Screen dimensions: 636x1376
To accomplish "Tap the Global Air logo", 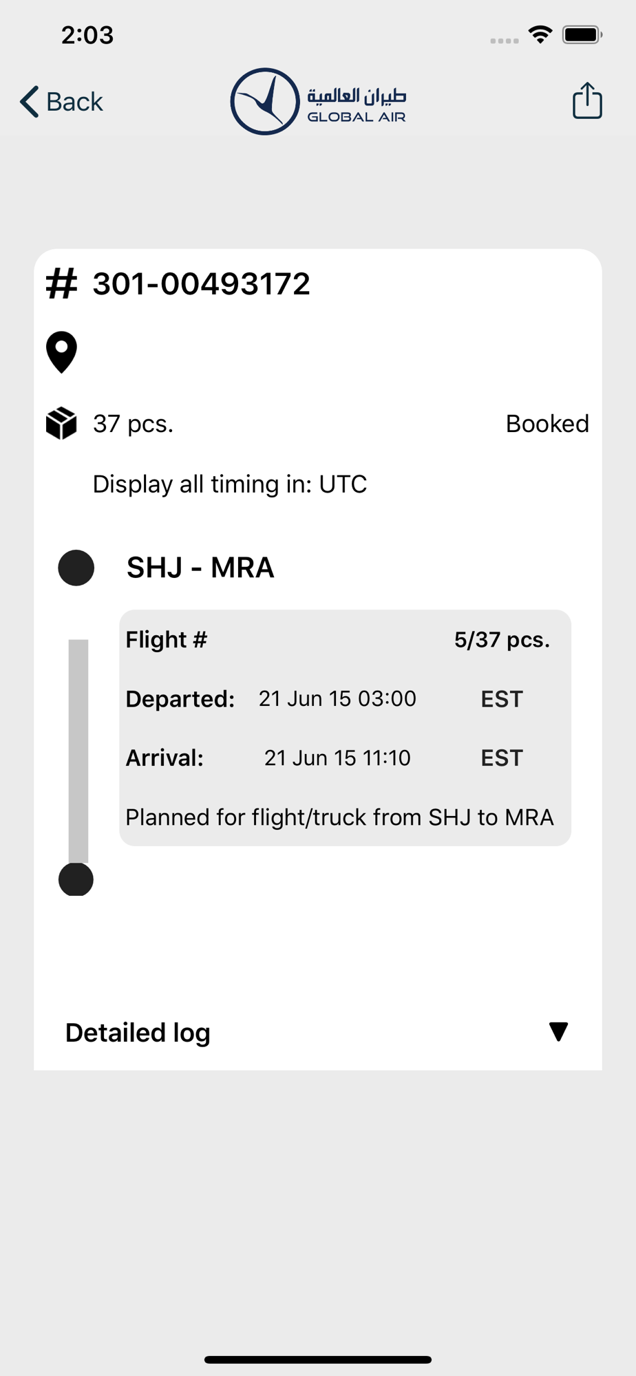I will (318, 101).
